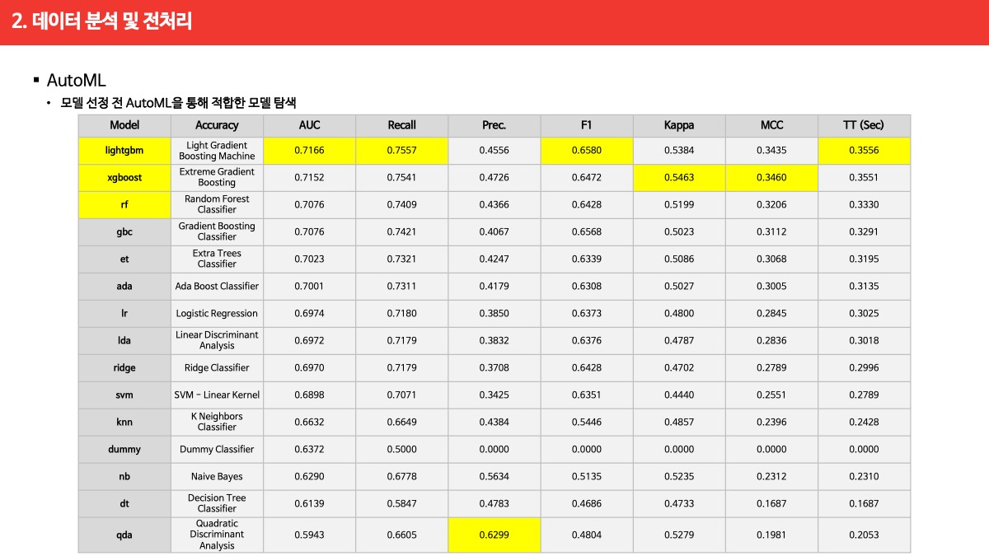Select the 'dt' model cell
Image resolution: width=989 pixels, height=556 pixels.
124,503
